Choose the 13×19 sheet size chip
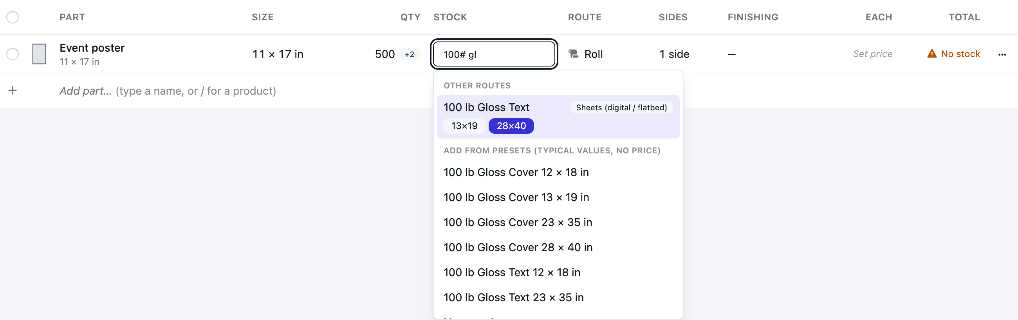The height and width of the screenshot is (320, 1018). click(x=464, y=126)
